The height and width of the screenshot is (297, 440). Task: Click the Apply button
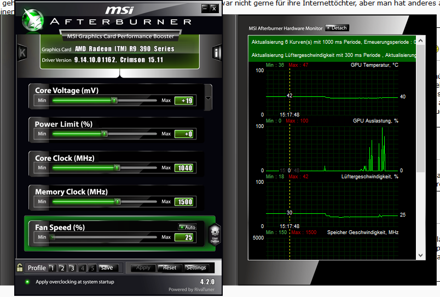click(x=143, y=268)
